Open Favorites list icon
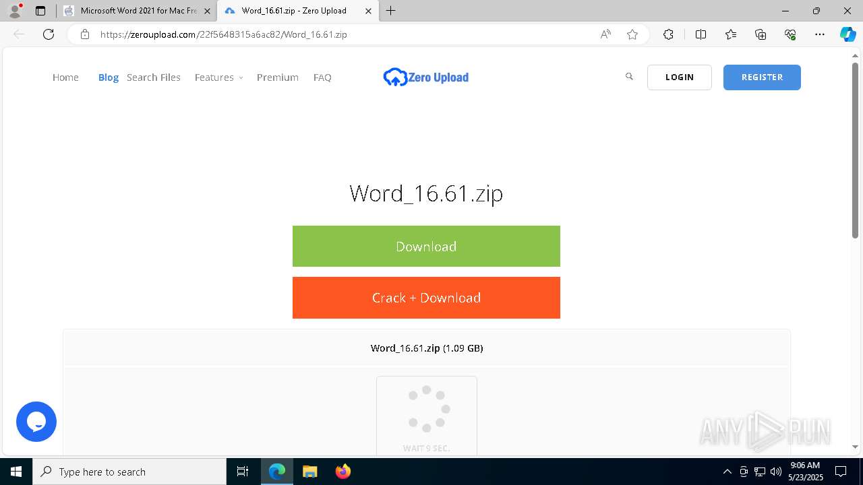The image size is (863, 485). [x=731, y=34]
